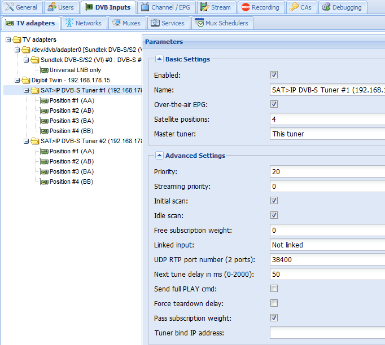Click the Users people icon
This screenshot has height=345, width=385.
(51, 7)
